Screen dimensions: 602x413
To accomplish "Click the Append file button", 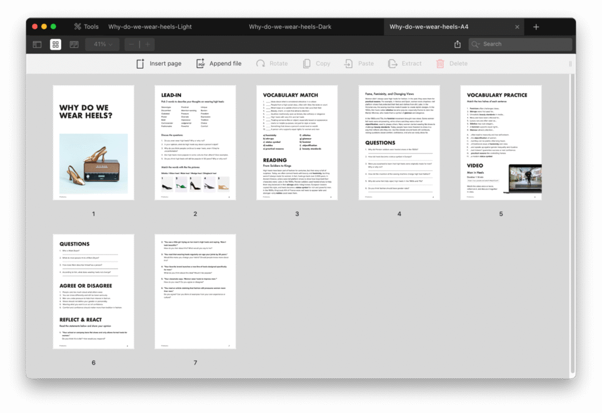I will point(219,63).
